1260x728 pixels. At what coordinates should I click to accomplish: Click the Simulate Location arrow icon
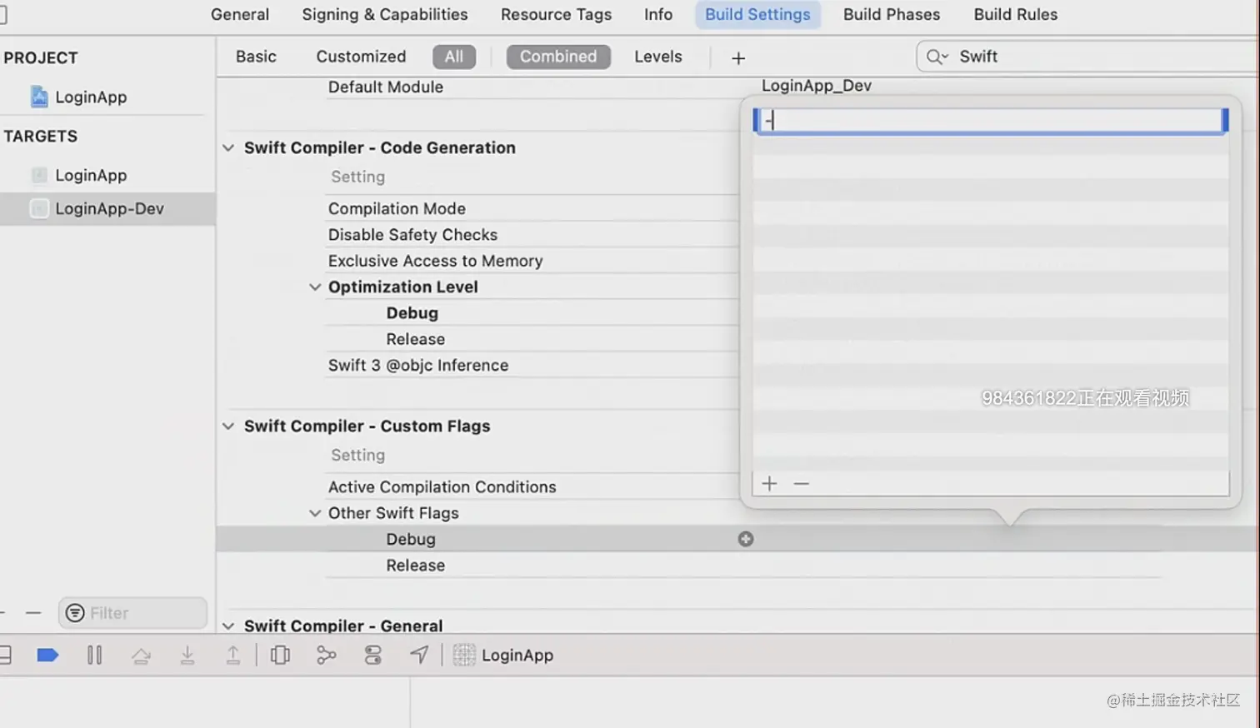[x=419, y=656]
